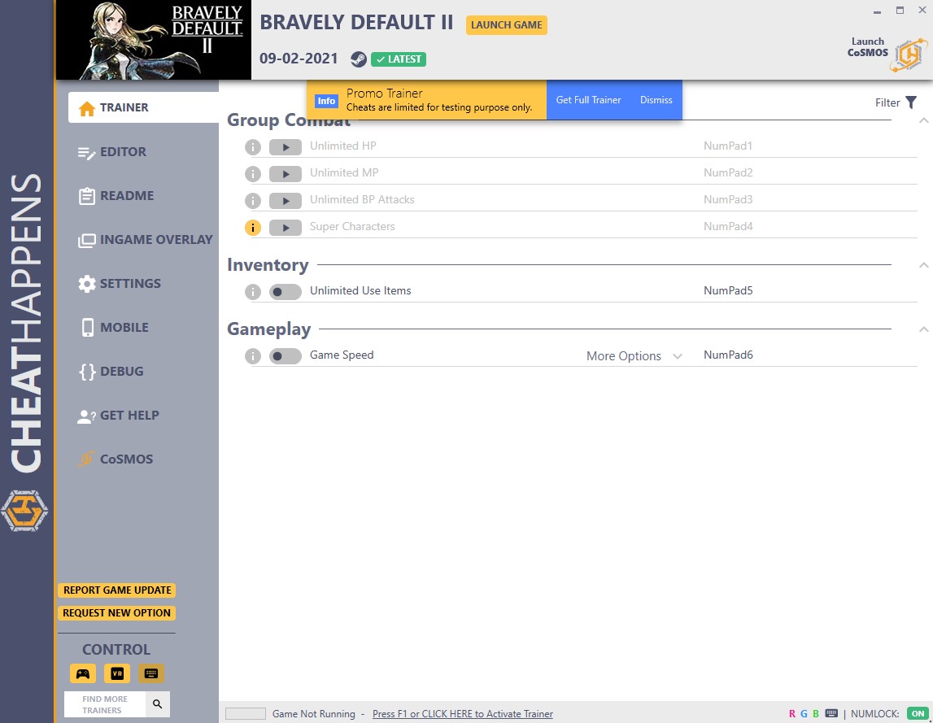Select the keyboard control icon
Image resolution: width=933 pixels, height=723 pixels.
[x=151, y=673]
